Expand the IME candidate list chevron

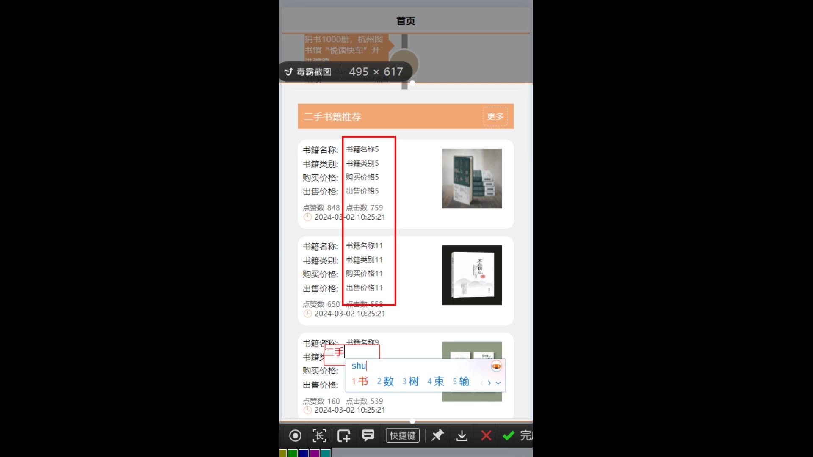click(x=498, y=383)
